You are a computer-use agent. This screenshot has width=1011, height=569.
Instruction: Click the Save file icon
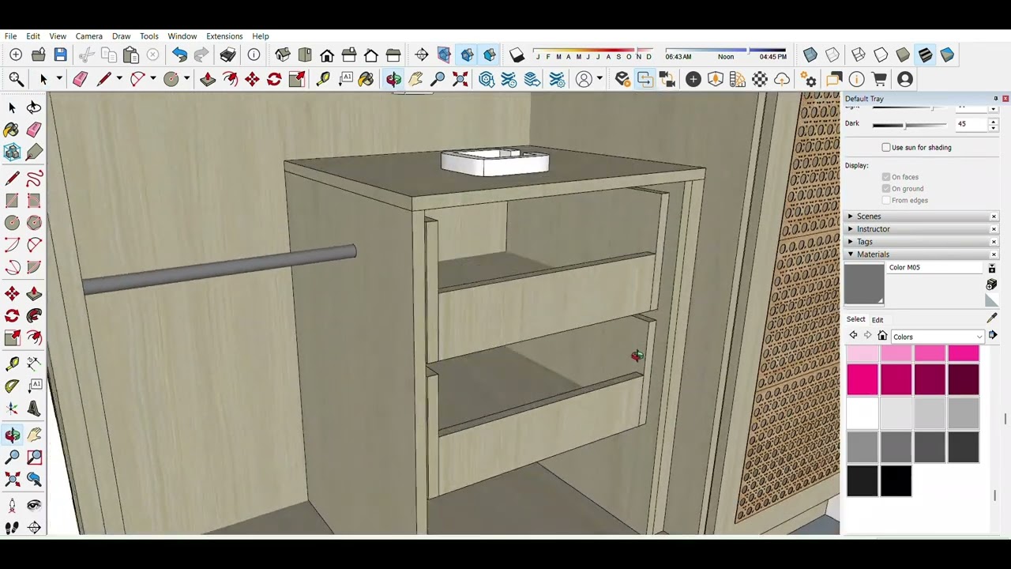[60, 55]
